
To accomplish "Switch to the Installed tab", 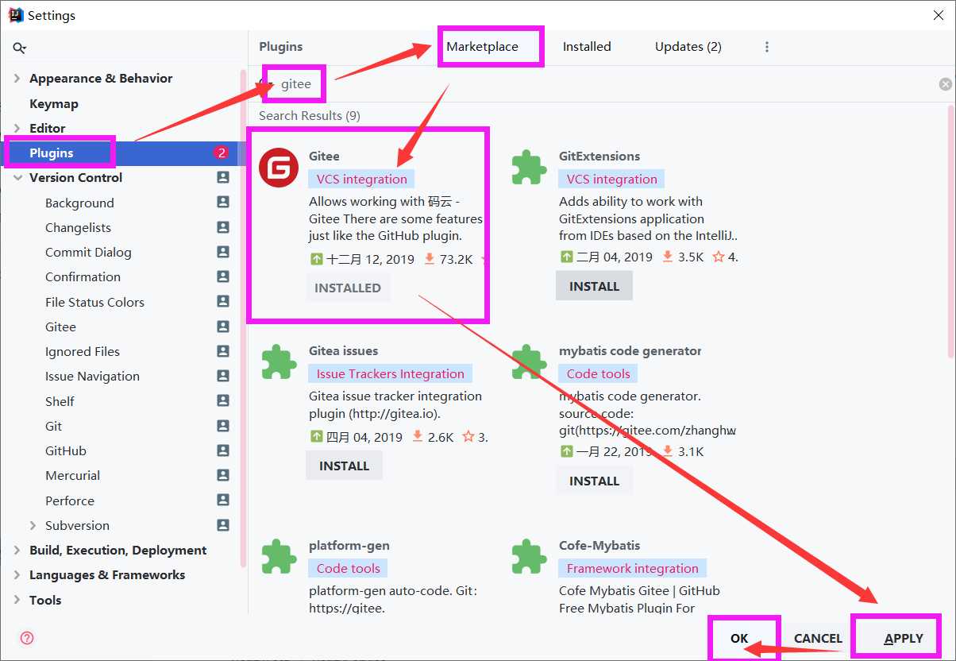I will [587, 47].
